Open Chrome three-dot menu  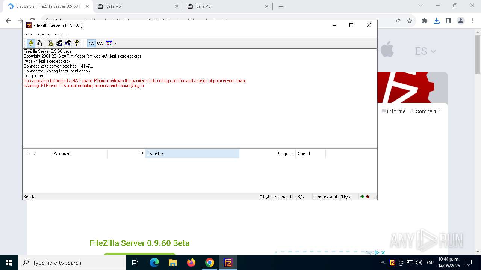(472, 21)
